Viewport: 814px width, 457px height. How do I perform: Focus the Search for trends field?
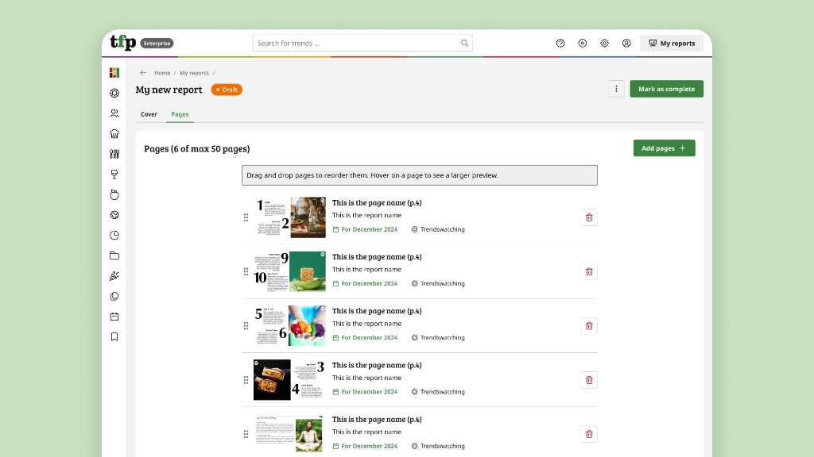pyautogui.click(x=362, y=43)
